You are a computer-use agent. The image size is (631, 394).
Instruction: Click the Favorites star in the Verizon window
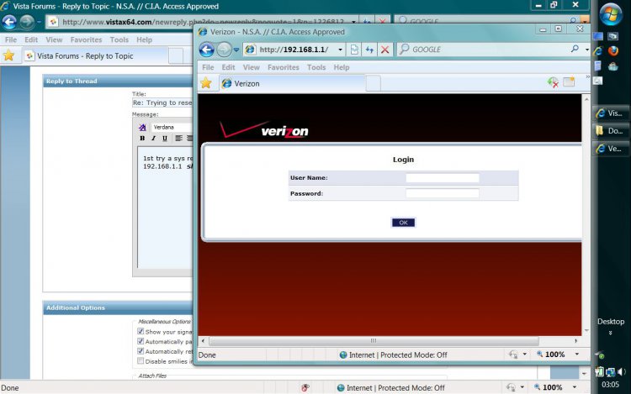pos(206,83)
